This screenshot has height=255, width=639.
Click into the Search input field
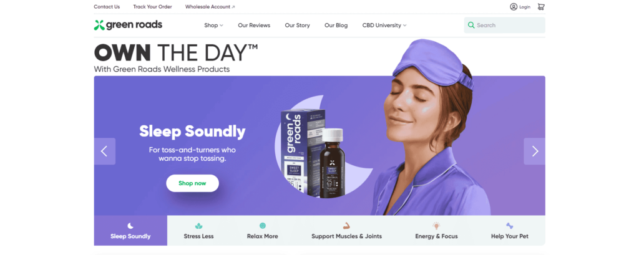504,26
